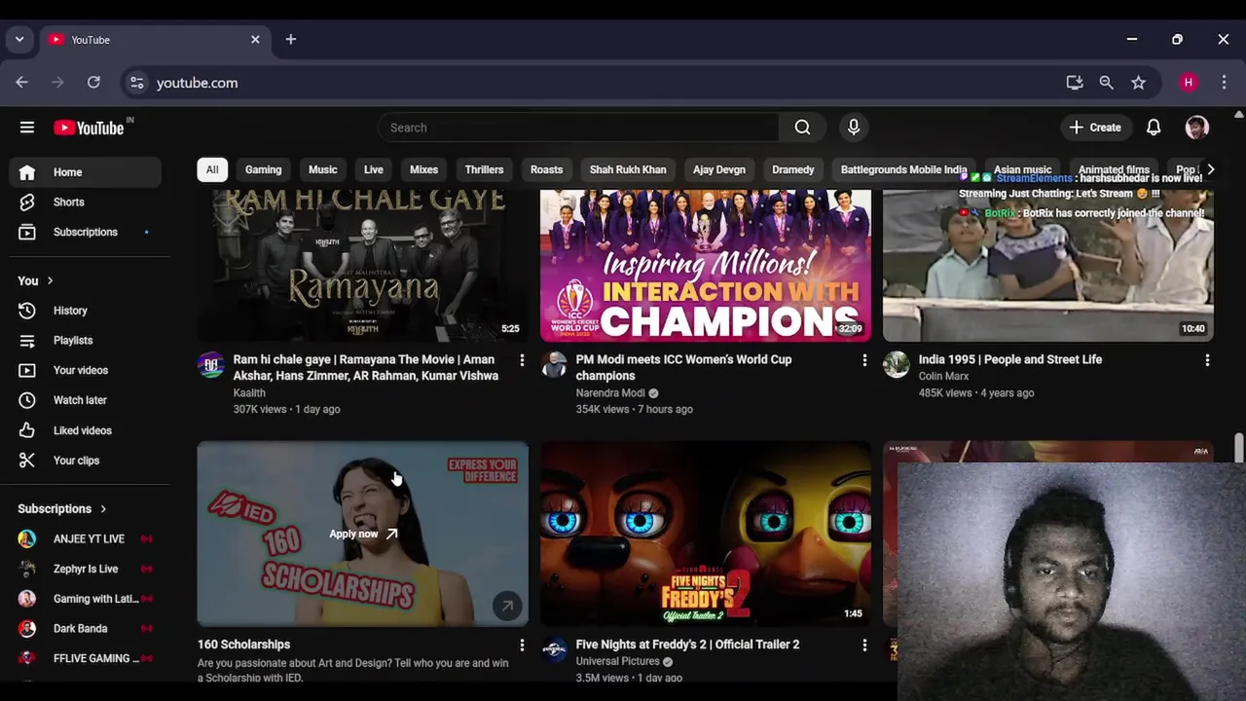The width and height of the screenshot is (1246, 701).
Task: Expand the Subscriptions section heading
Action: point(62,509)
